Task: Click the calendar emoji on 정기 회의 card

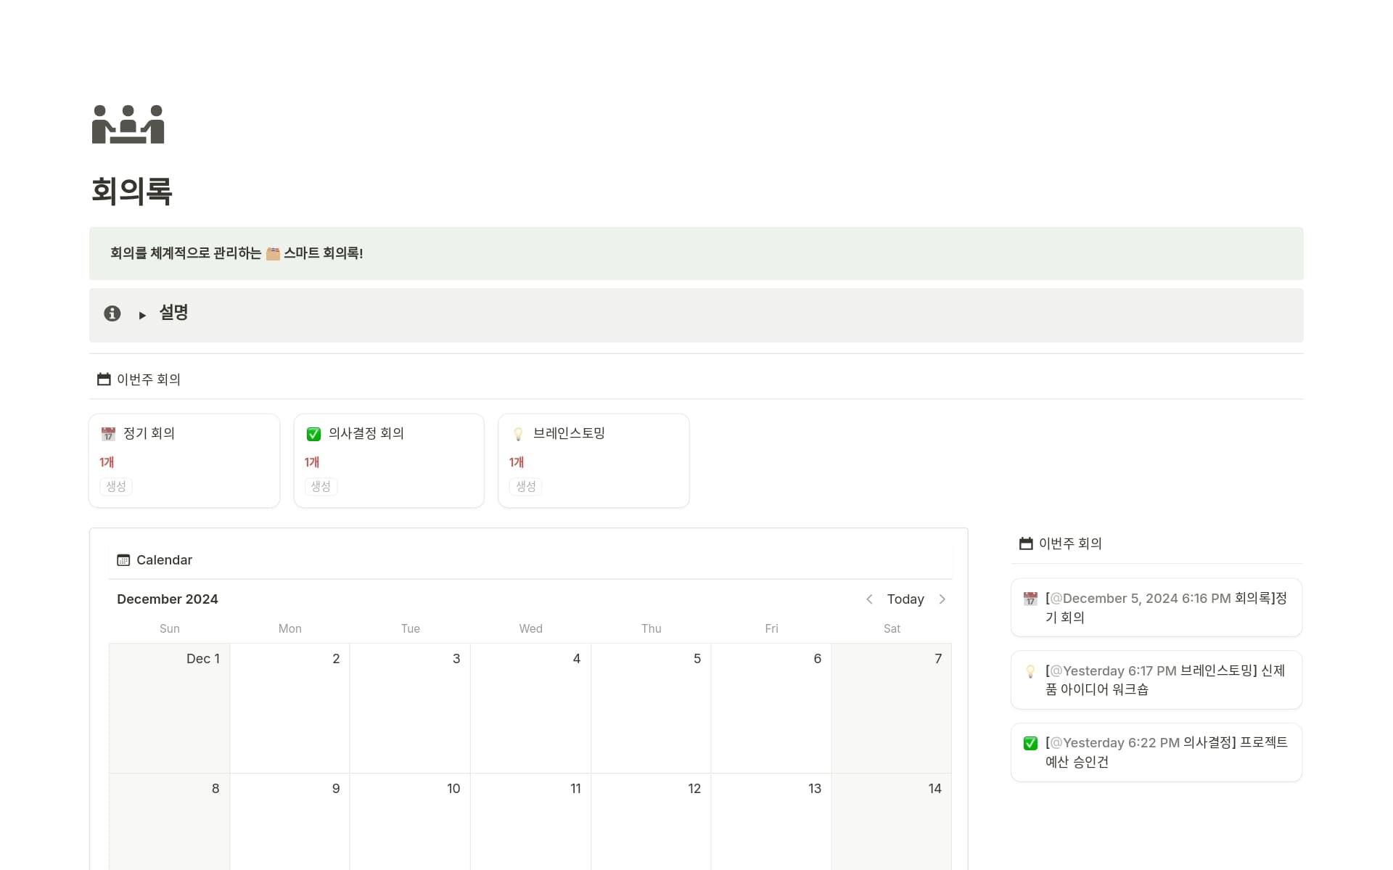Action: click(x=108, y=434)
